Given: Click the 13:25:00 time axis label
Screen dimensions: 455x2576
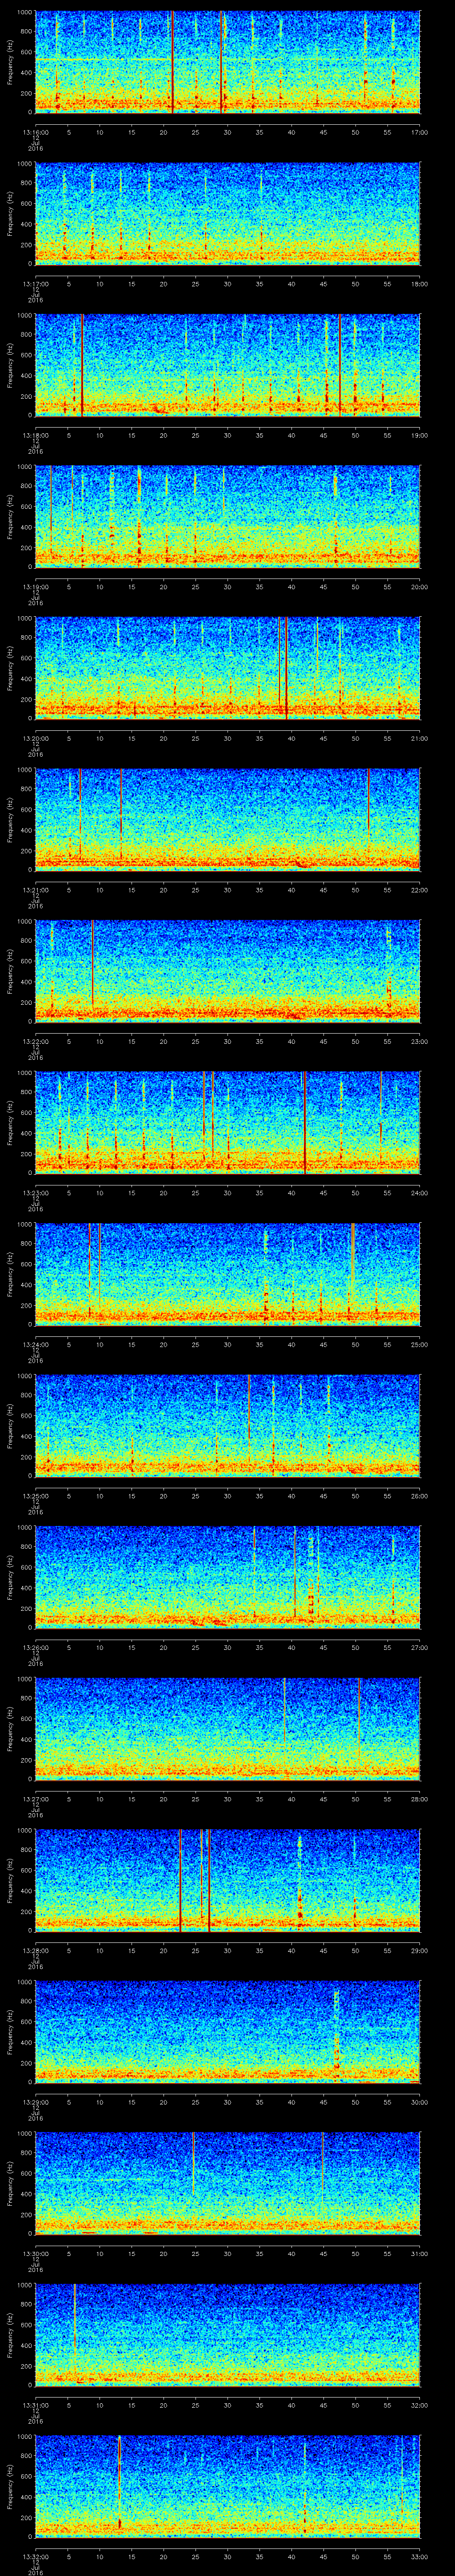Looking at the screenshot, I should click(x=36, y=1496).
